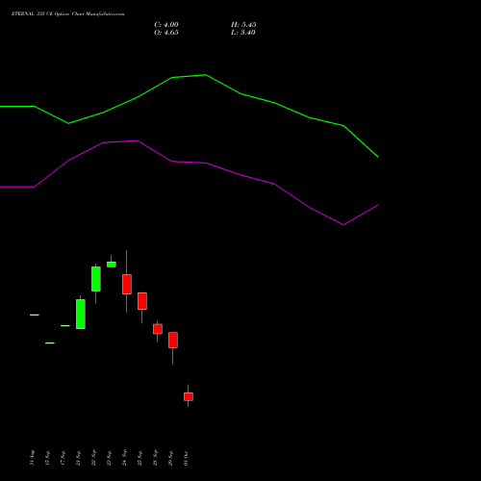Click the "15 Sep" date axis label
Image resolution: width=481 pixels, height=481 pixels.
(47, 458)
